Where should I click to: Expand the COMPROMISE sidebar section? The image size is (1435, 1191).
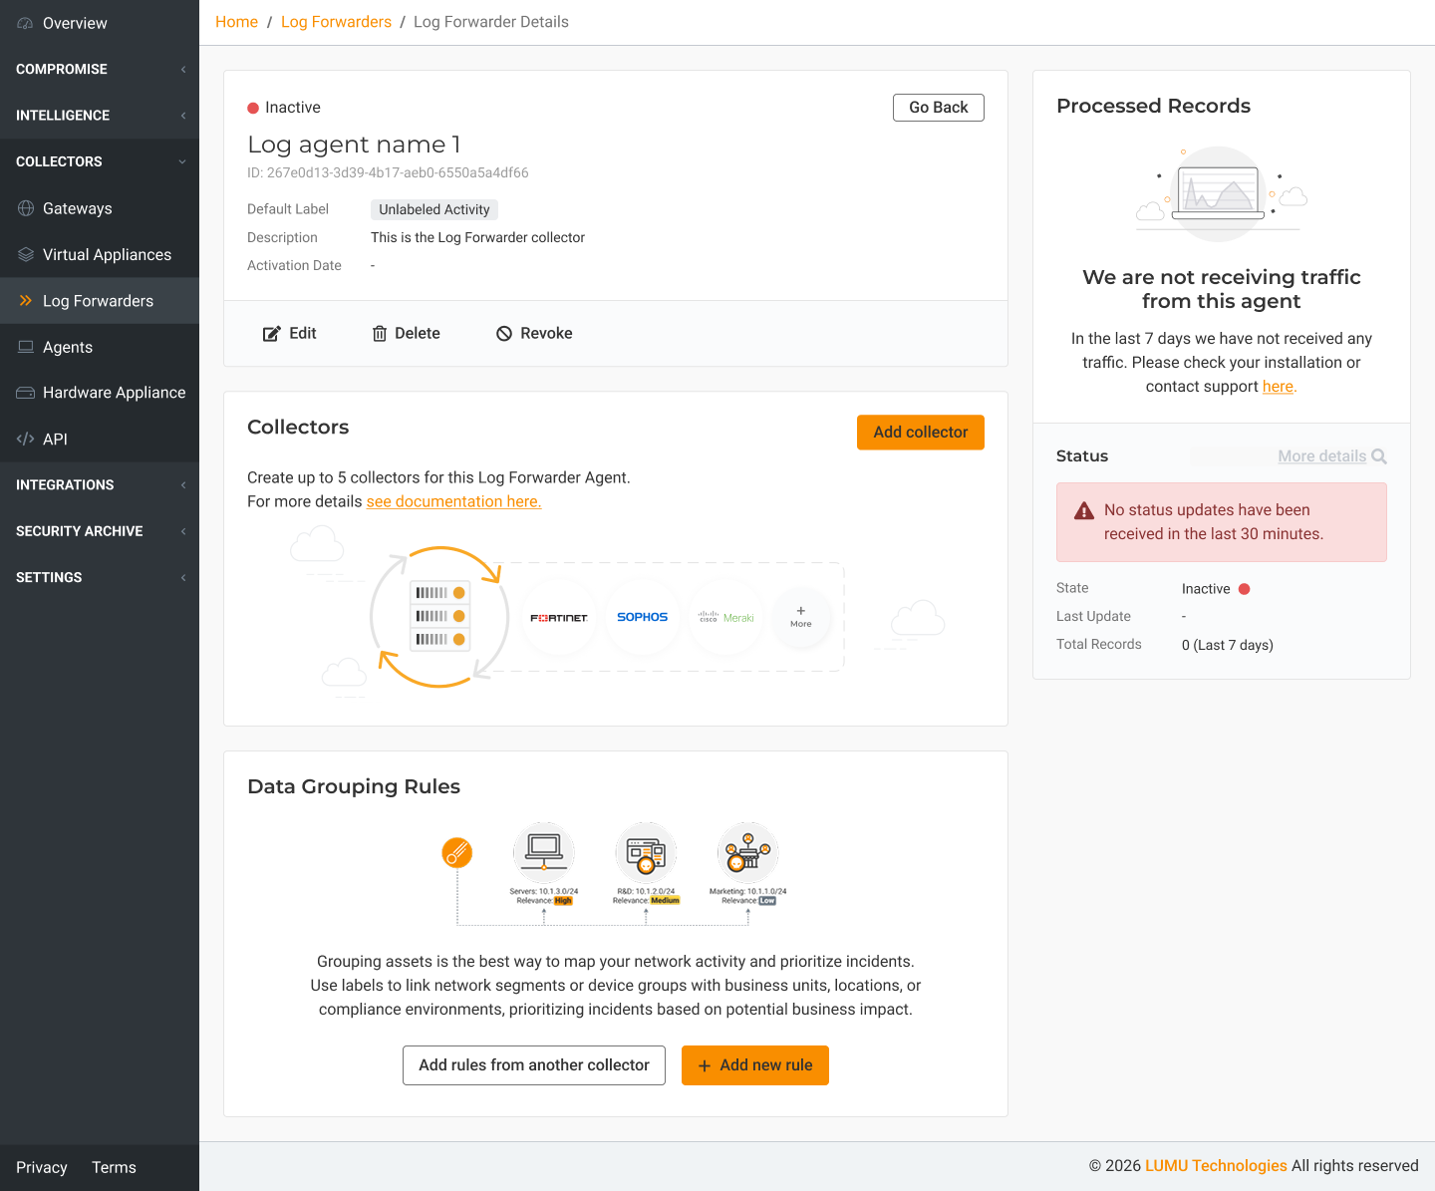tap(100, 69)
